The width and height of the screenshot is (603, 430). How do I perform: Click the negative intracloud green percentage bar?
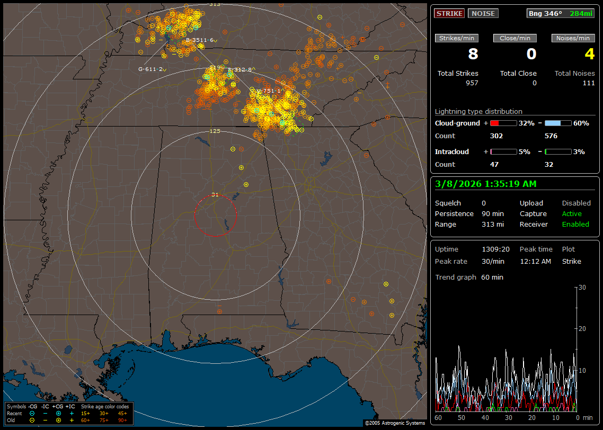tap(558, 151)
